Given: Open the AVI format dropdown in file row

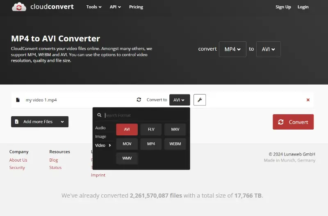Looking at the screenshot, I should click(x=179, y=100).
